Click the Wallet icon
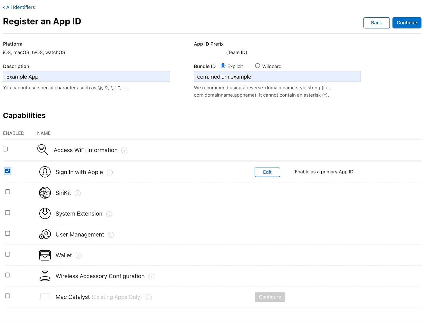 [x=45, y=255]
